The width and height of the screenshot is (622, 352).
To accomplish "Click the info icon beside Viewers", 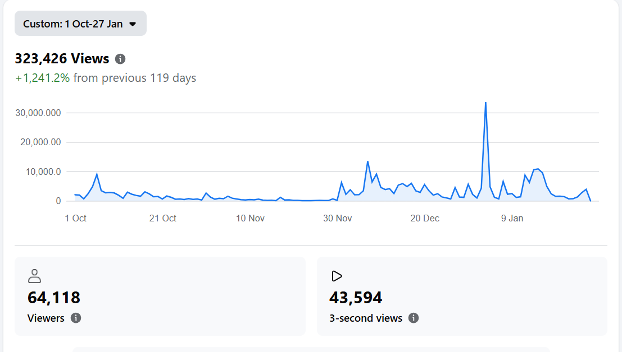I will [x=76, y=318].
